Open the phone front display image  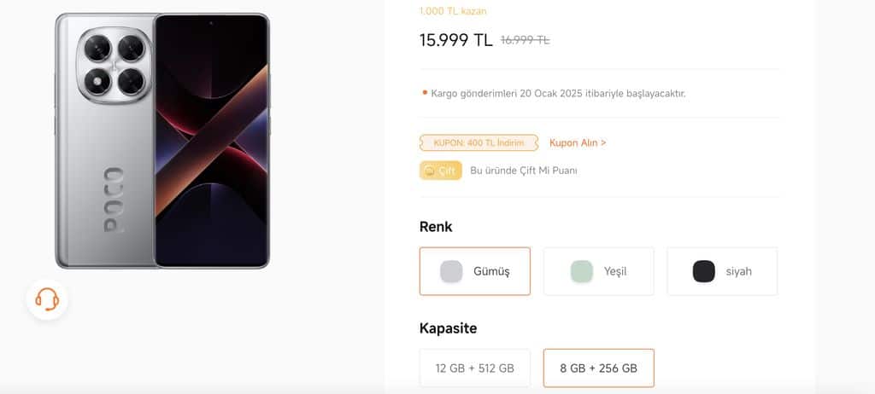coord(212,141)
